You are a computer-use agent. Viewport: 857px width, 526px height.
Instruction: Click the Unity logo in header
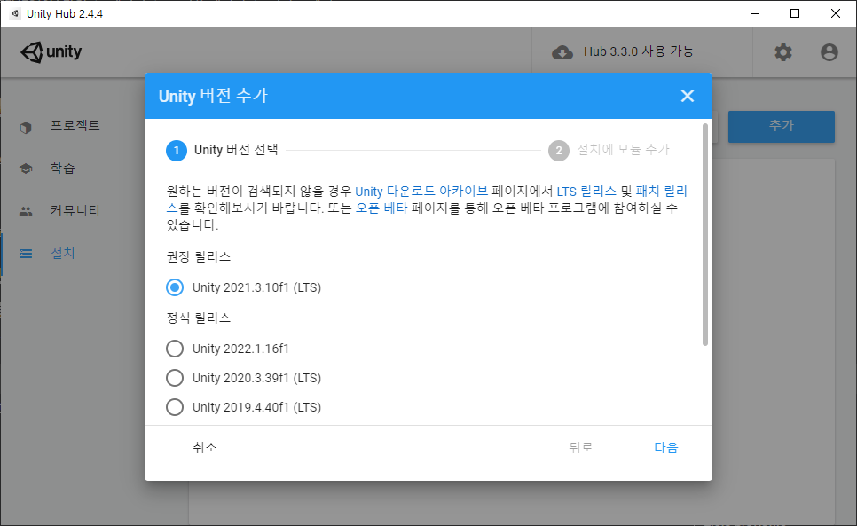click(51, 51)
